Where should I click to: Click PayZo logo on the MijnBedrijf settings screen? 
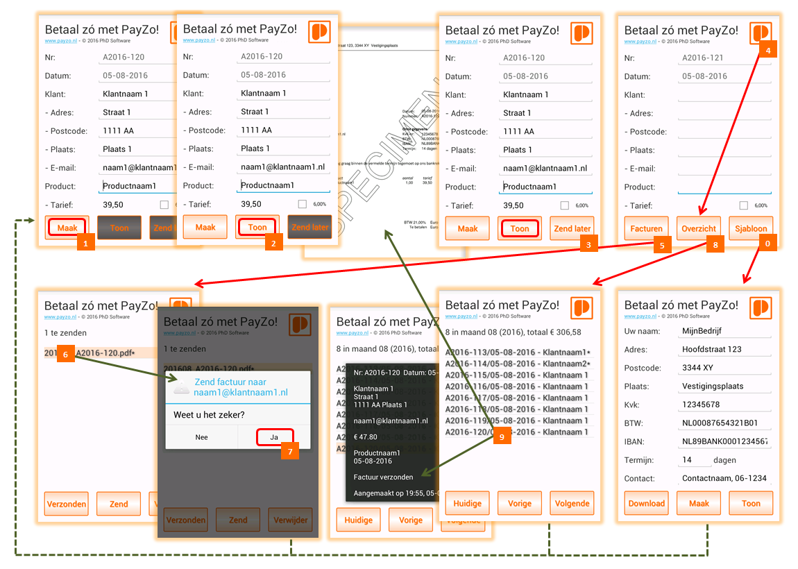(761, 308)
